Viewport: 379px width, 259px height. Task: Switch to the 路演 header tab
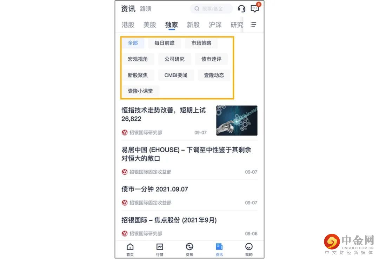point(146,9)
